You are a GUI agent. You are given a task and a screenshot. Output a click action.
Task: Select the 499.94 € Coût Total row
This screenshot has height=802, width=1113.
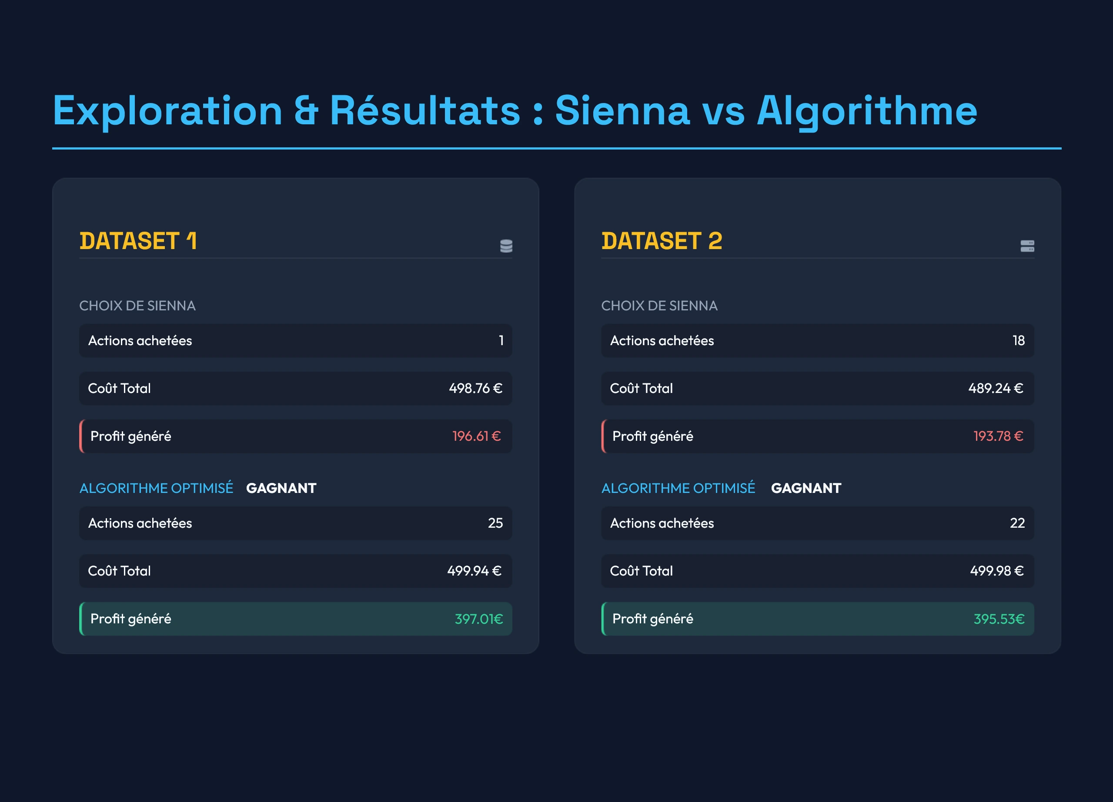click(x=295, y=571)
